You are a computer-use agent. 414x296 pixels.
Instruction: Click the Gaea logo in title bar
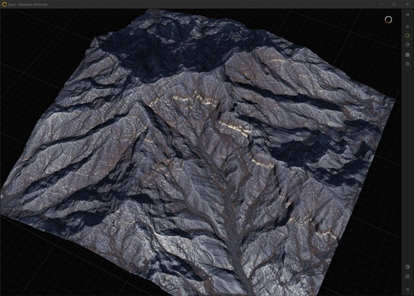(x=4, y=4)
